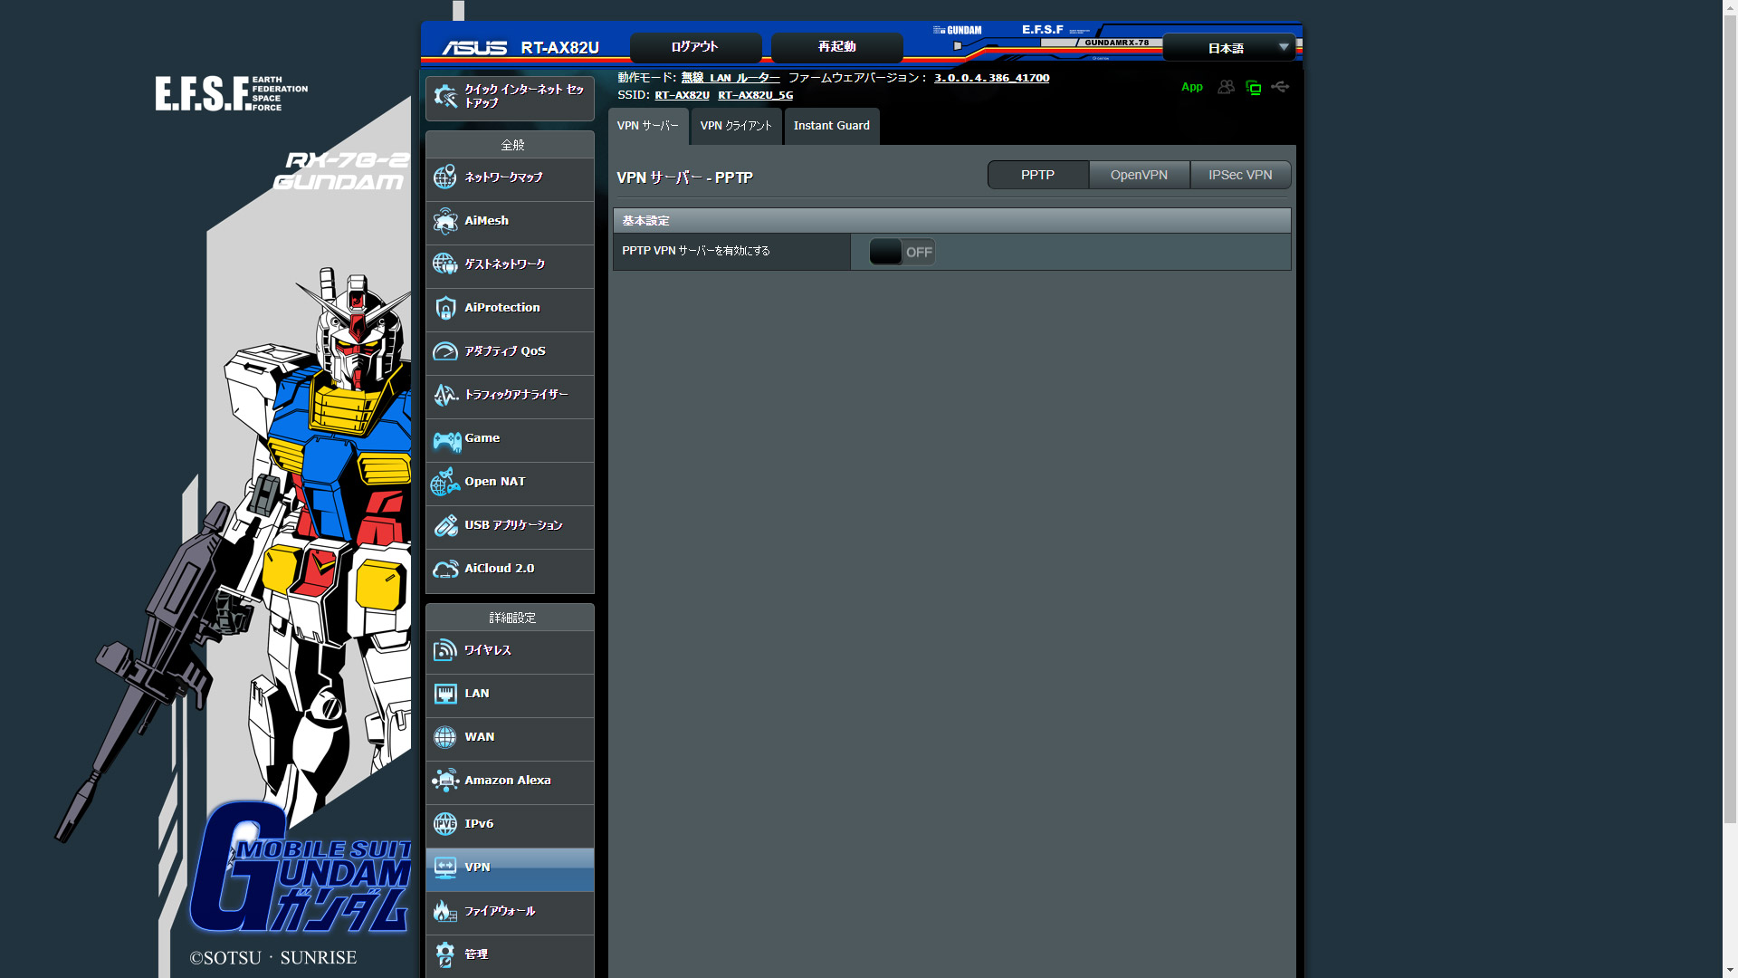Click the RT-AX82U_5G SSID link
This screenshot has height=978, width=1738.
pyautogui.click(x=755, y=95)
